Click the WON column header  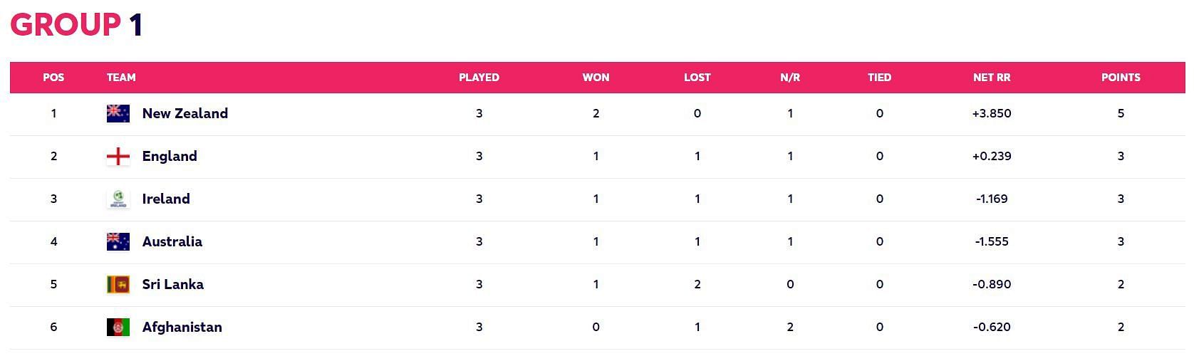pos(596,78)
